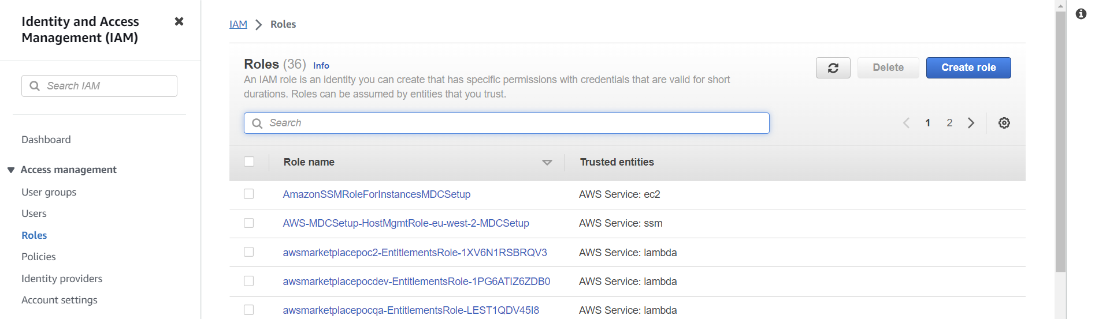The image size is (1095, 319).
Task: Check the AmazonSSMRoleForInstancesMDCSetup row checkbox
Action: coord(249,194)
